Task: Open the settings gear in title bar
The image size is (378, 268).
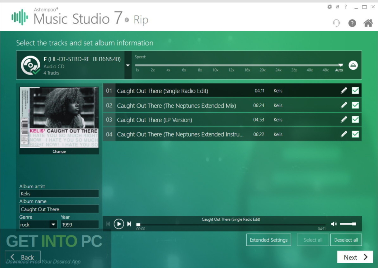Action: tap(329, 7)
